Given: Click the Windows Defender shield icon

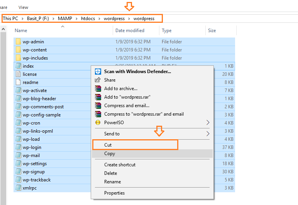Looking at the screenshot, I should (x=98, y=72).
